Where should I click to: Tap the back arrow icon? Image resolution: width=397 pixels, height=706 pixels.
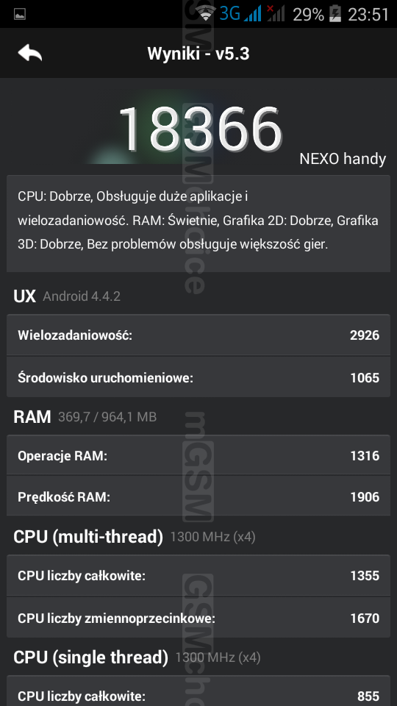[29, 53]
